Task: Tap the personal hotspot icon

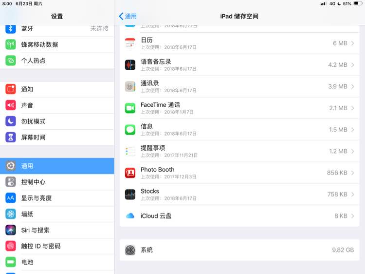Action: 11,60
